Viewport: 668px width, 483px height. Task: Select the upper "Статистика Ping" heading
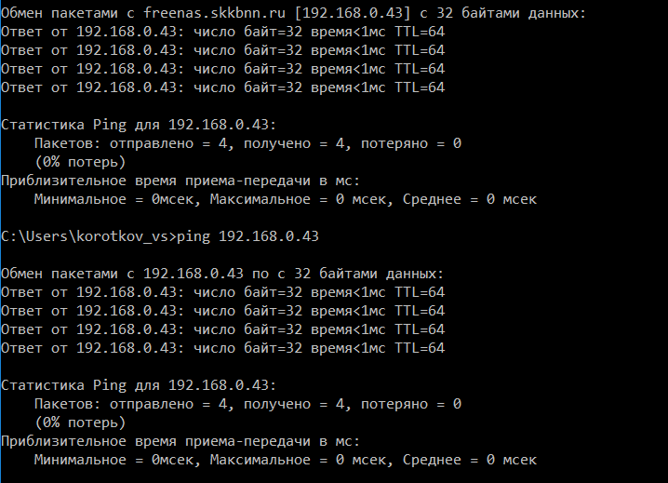[139, 125]
